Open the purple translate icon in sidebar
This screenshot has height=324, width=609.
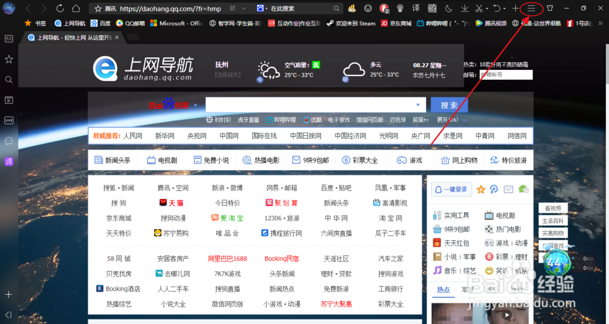(9, 161)
